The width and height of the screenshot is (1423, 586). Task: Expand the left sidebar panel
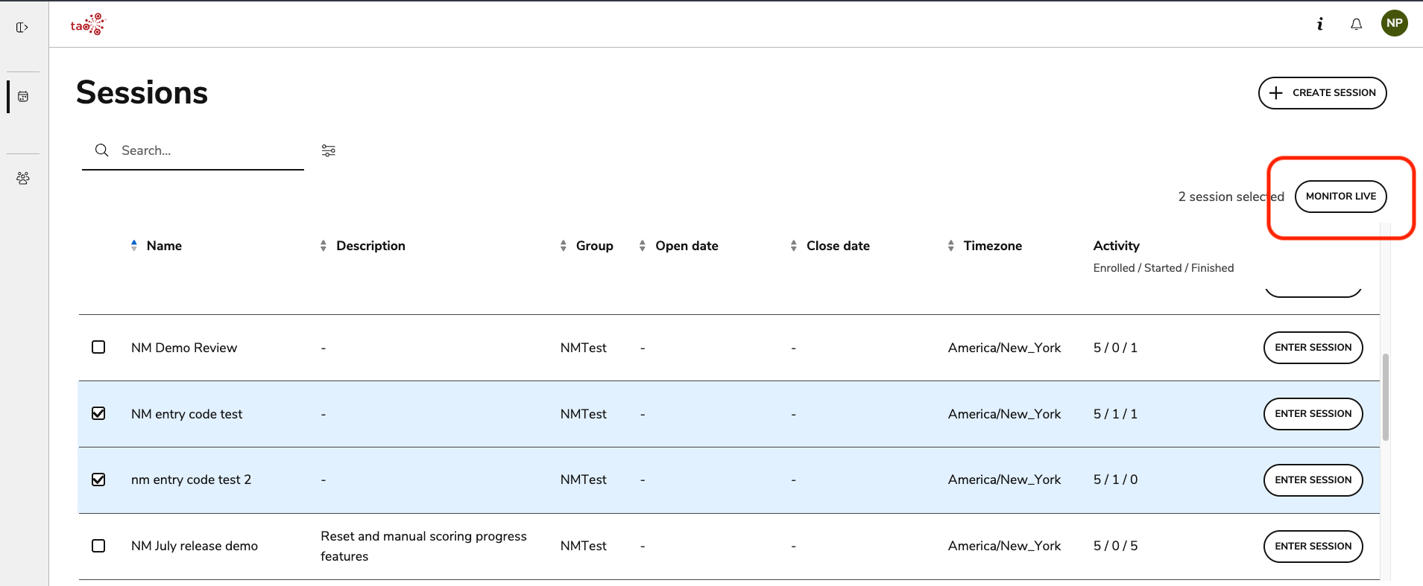coord(22,28)
